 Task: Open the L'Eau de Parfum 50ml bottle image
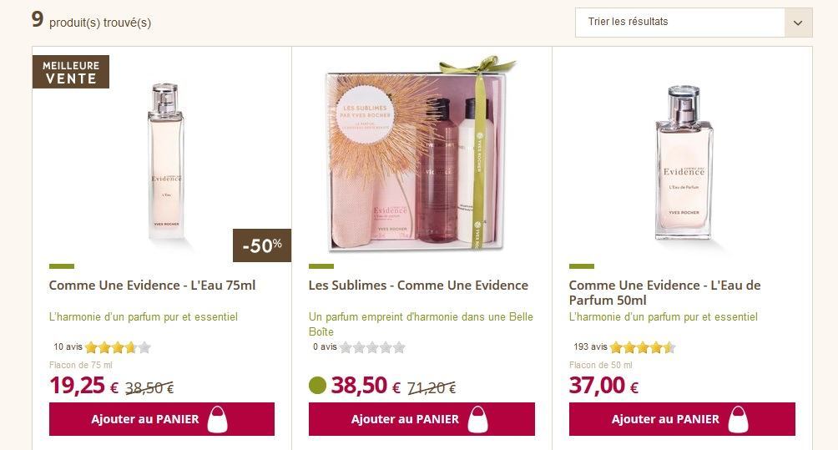point(684,164)
